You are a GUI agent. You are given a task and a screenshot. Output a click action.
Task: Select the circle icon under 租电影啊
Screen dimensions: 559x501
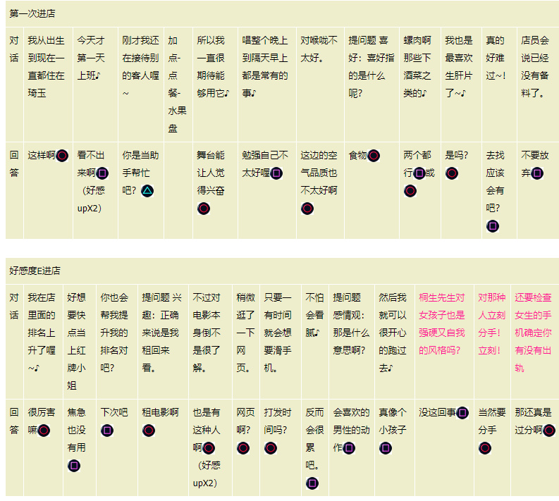149,431
